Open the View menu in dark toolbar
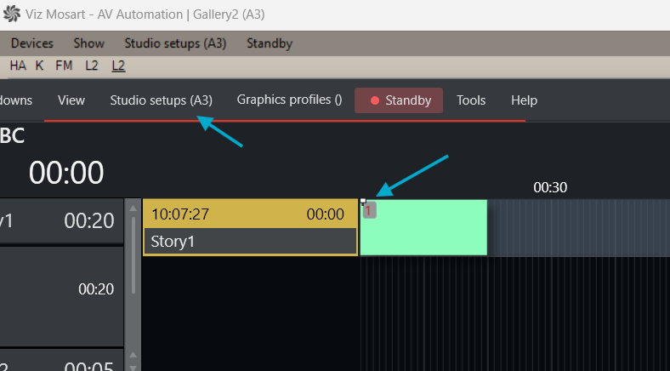Image resolution: width=670 pixels, height=371 pixels. (71, 100)
